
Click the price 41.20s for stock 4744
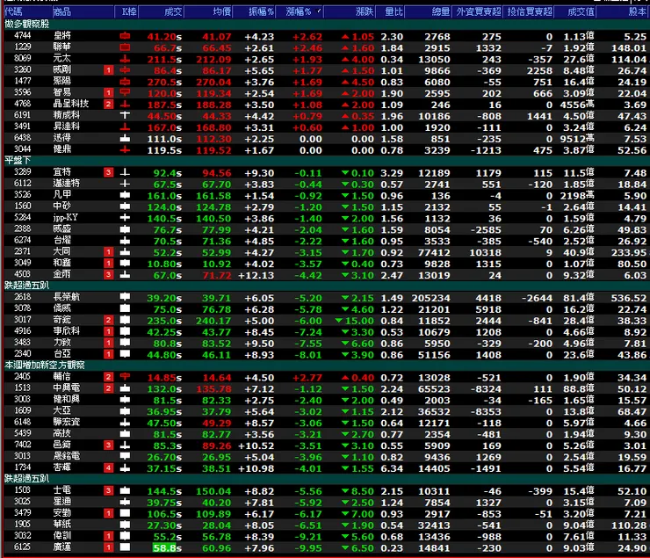click(x=164, y=37)
